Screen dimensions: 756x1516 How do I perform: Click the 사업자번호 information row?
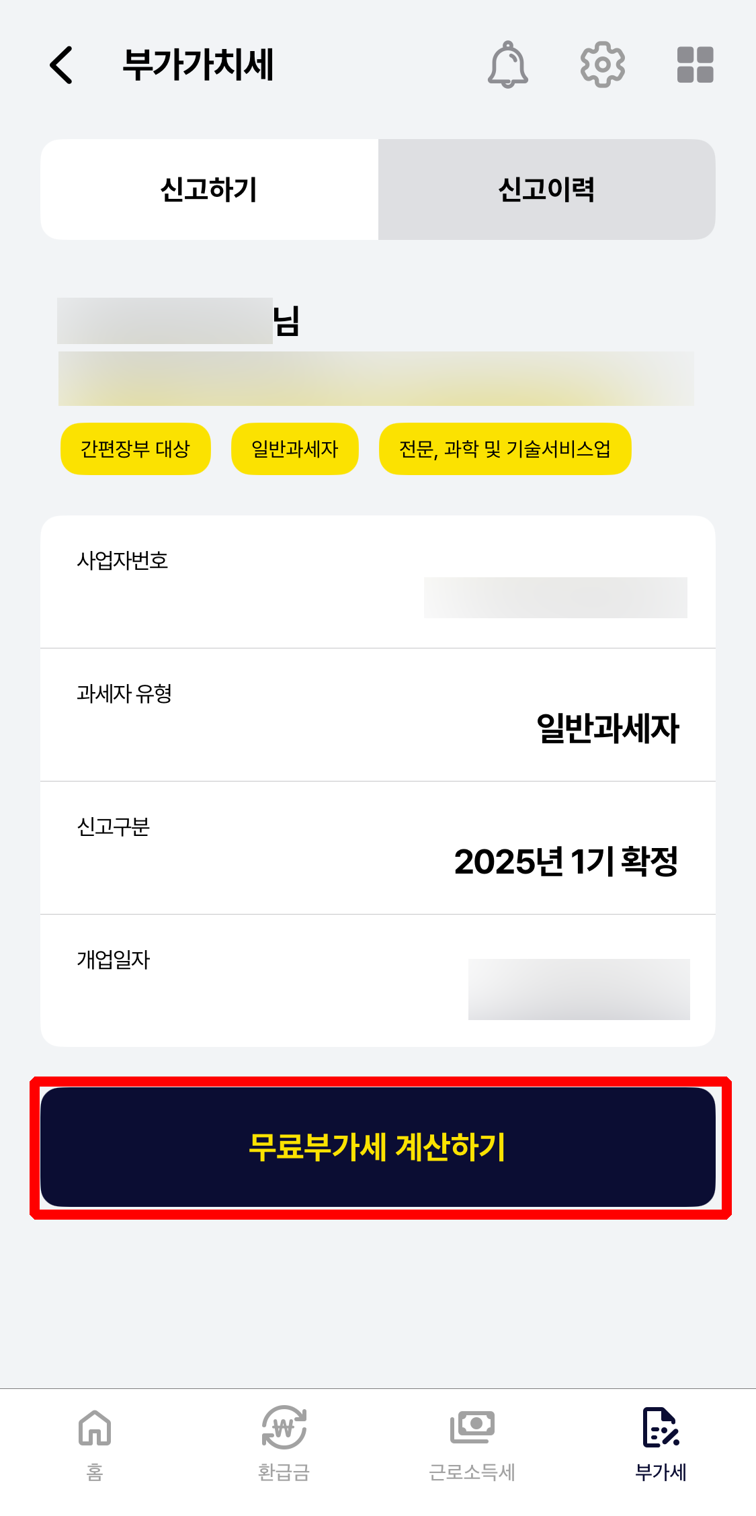(x=378, y=581)
